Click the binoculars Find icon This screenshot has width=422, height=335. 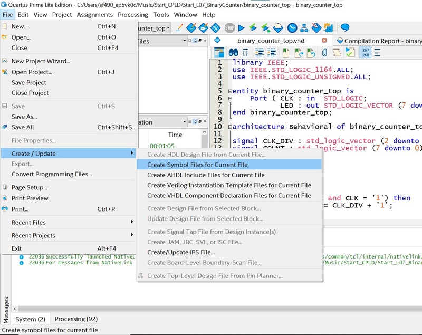point(233,52)
